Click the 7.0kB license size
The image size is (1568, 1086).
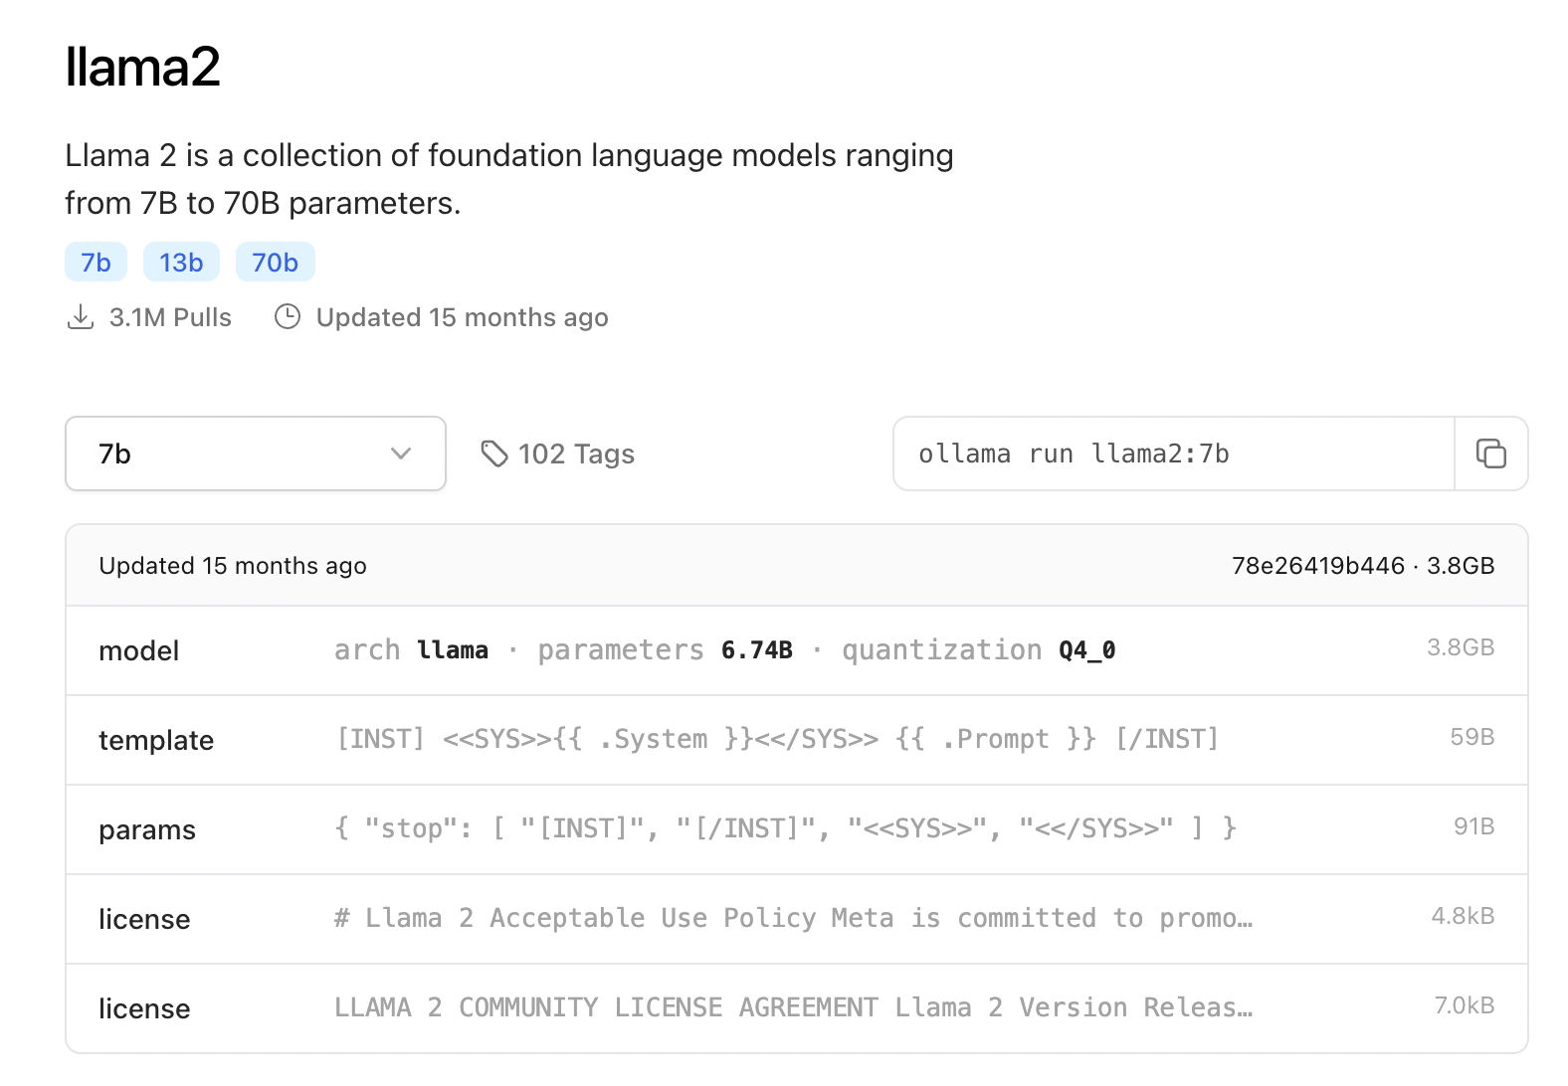tap(1465, 1005)
